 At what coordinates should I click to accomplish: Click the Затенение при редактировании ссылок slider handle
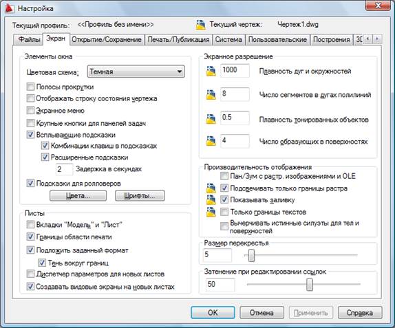[310, 284]
